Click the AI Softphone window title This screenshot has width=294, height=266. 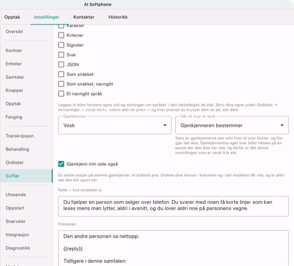click(98, 5)
